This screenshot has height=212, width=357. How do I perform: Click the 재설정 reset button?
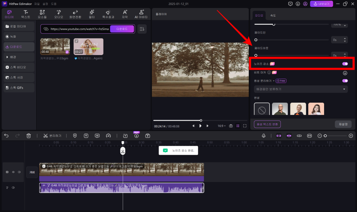click(x=343, y=124)
